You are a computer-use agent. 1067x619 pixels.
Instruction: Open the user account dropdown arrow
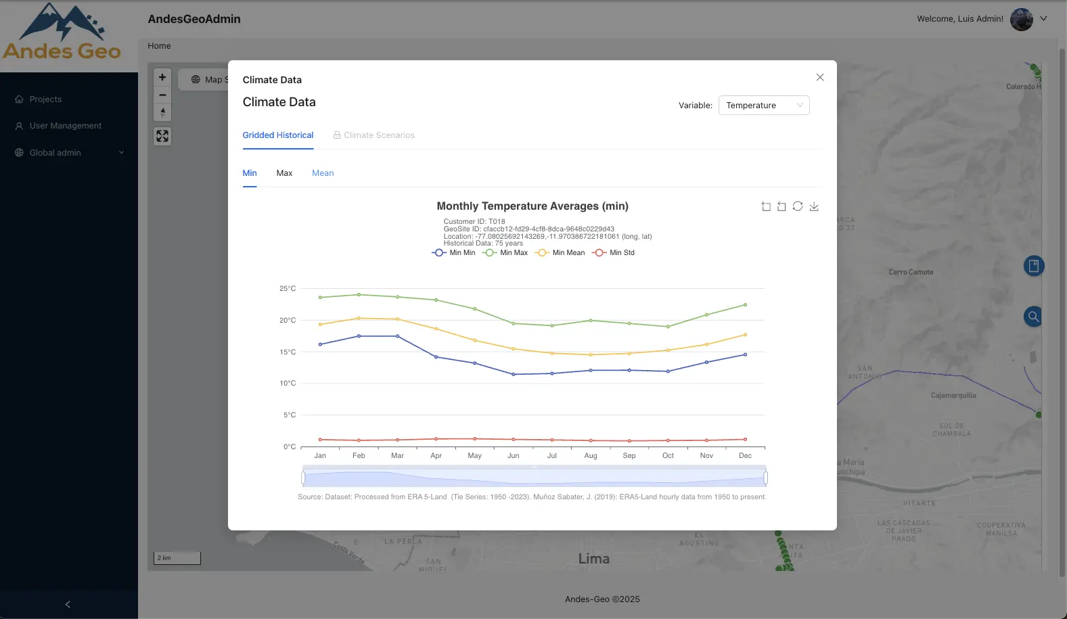click(1043, 19)
